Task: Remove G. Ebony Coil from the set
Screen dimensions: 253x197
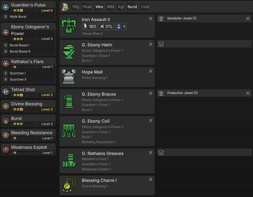Action: pyautogui.click(x=151, y=120)
